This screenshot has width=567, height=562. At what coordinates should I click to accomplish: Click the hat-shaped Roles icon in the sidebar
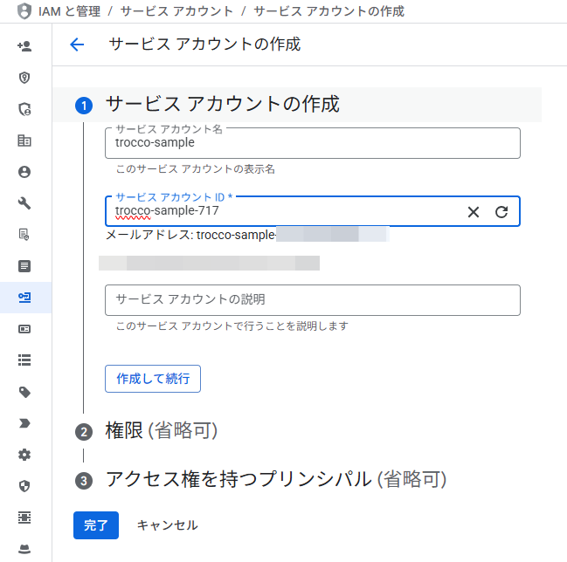point(24,549)
